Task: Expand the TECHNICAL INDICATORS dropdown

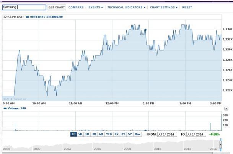Action: click(x=126, y=7)
